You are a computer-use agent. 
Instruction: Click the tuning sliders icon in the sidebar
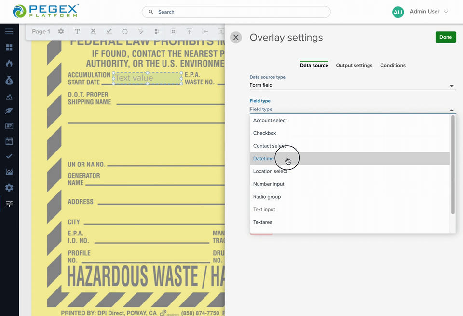pos(9,204)
